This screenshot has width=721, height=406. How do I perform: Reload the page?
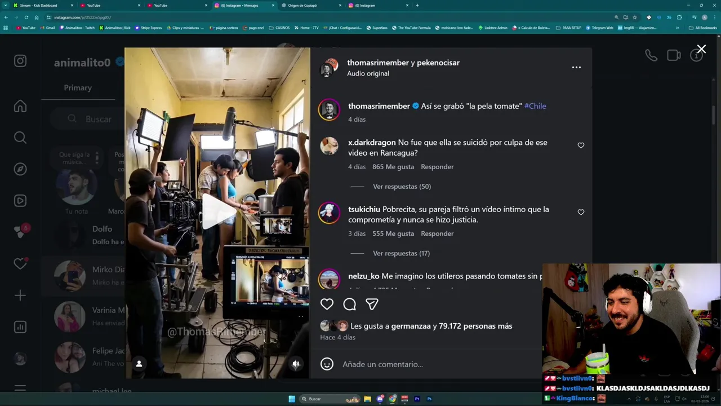[x=26, y=17]
